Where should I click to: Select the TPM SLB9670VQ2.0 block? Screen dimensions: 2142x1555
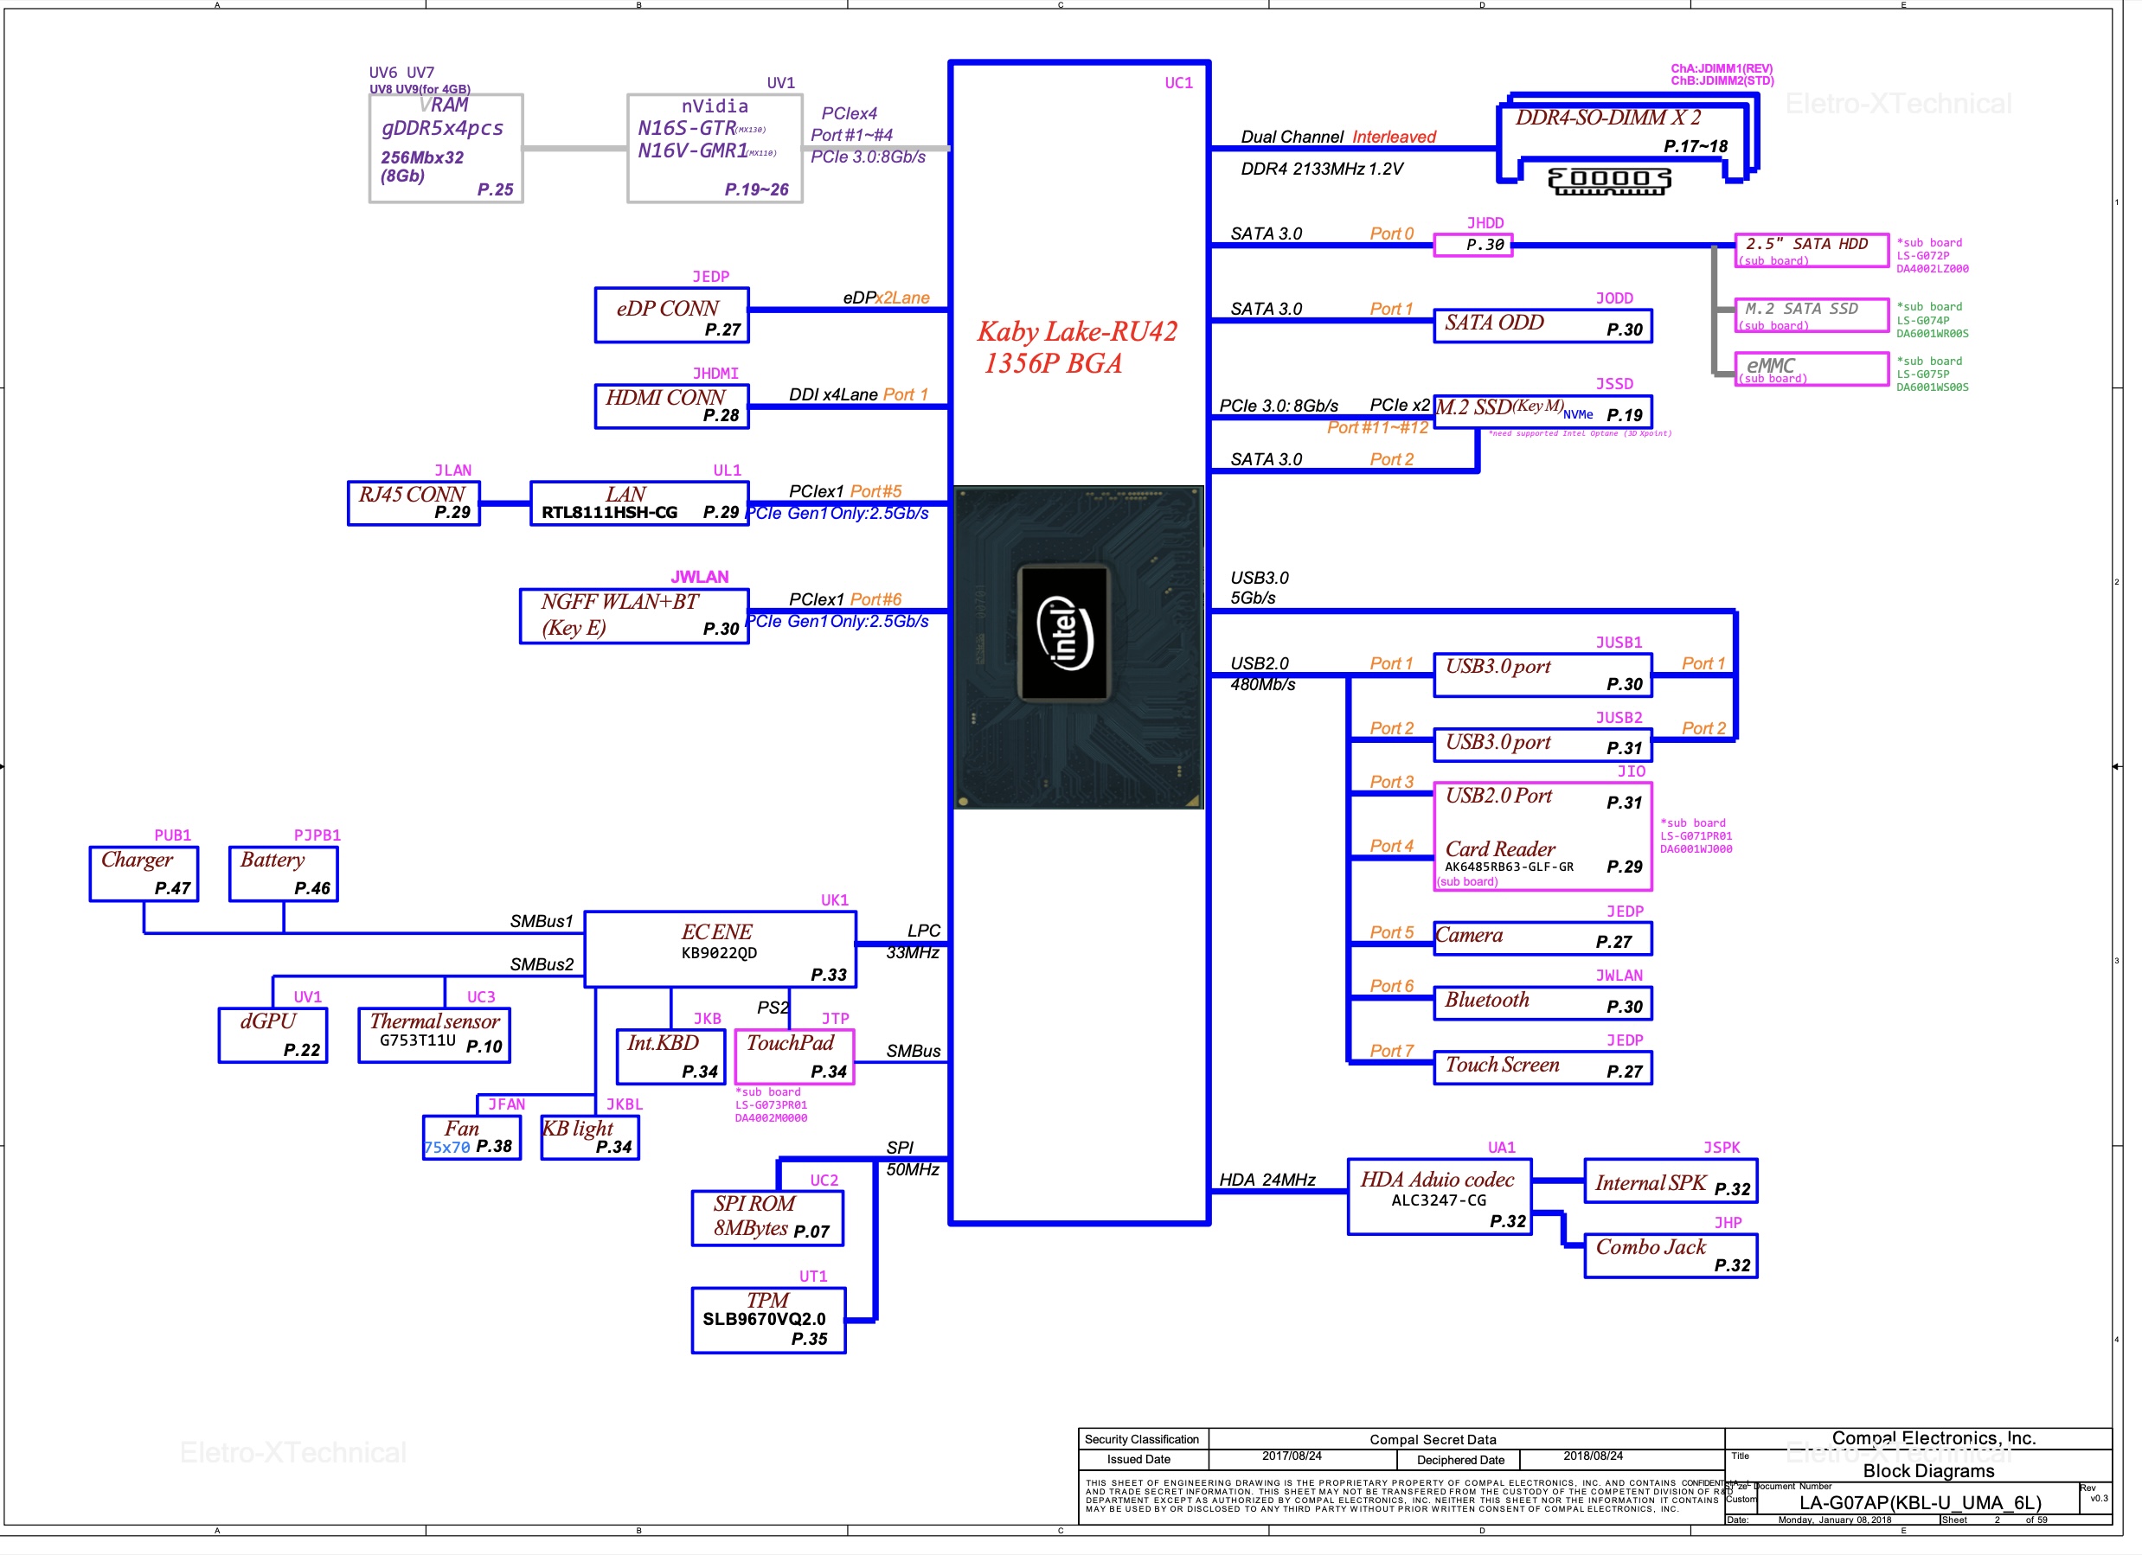click(x=768, y=1320)
